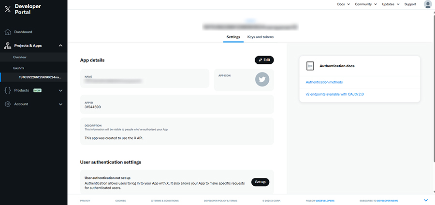Open Dashboard via its home icon
This screenshot has height=205, width=435.
pyautogui.click(x=7, y=32)
